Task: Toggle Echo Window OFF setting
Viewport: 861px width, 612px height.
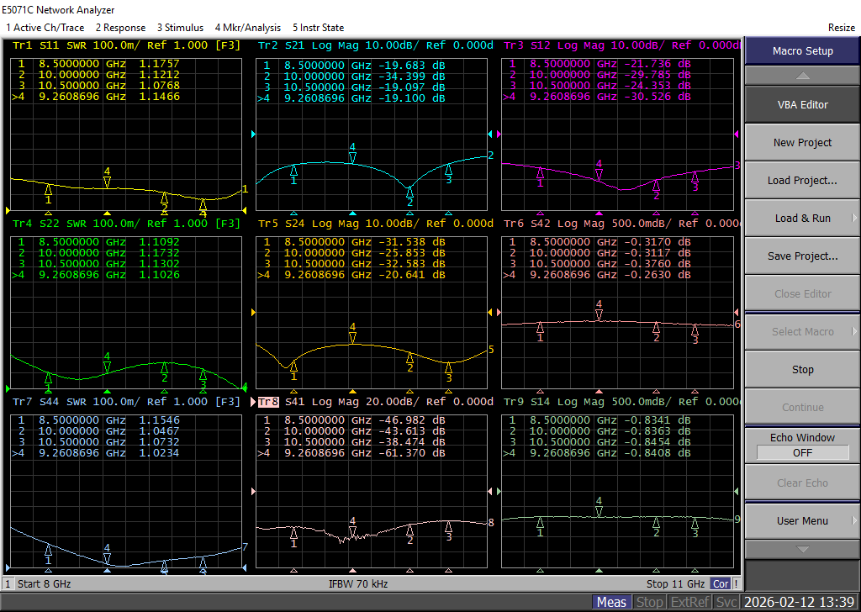Action: pyautogui.click(x=802, y=453)
